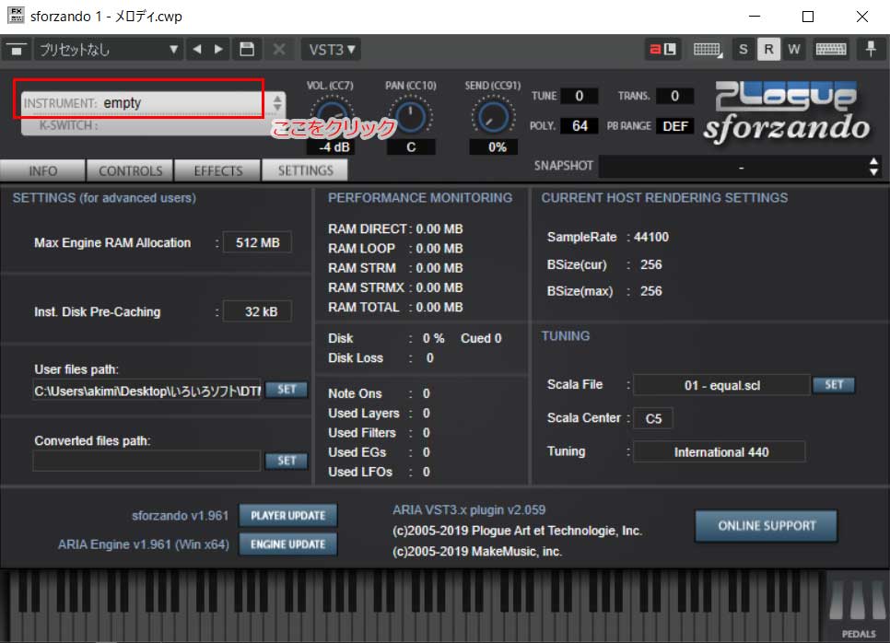Open the CONTROLS tab
This screenshot has height=643, width=890.
pos(129,170)
